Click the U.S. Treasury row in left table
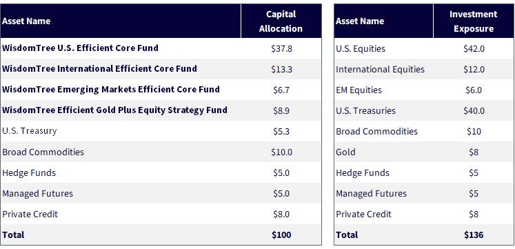This screenshot has width=515, height=249. [161, 131]
